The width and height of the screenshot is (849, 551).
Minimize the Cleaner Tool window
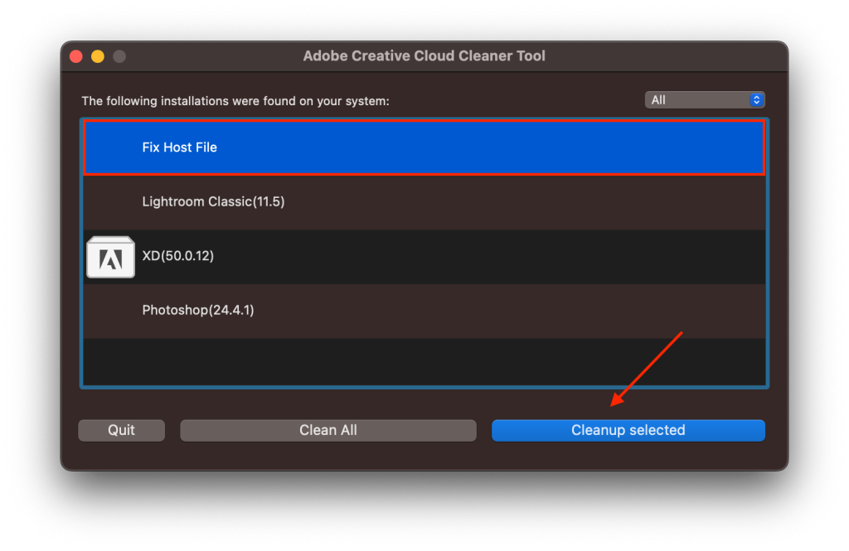click(x=97, y=56)
